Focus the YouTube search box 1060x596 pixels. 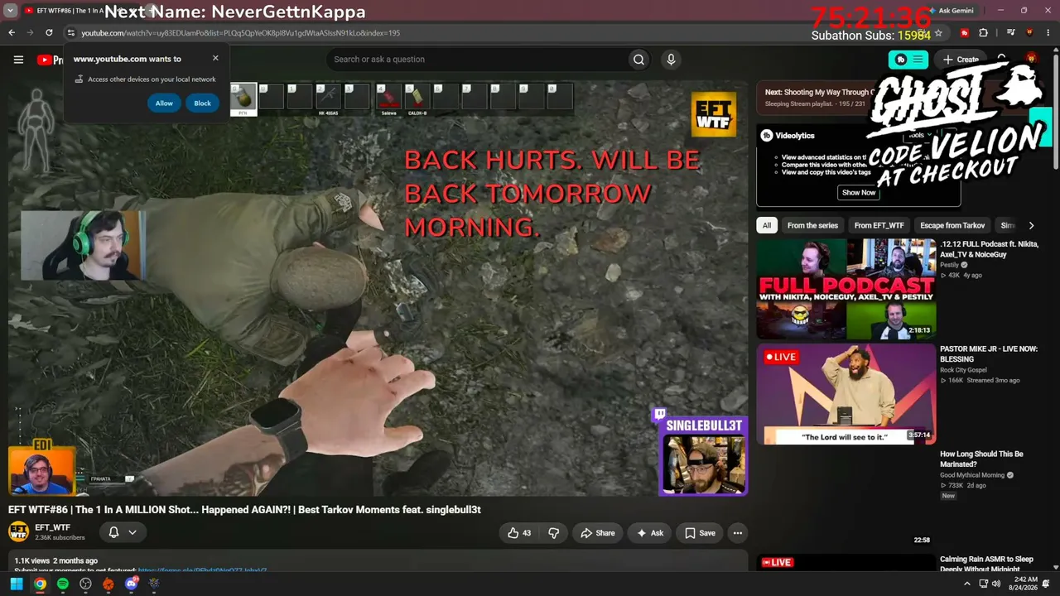click(476, 60)
